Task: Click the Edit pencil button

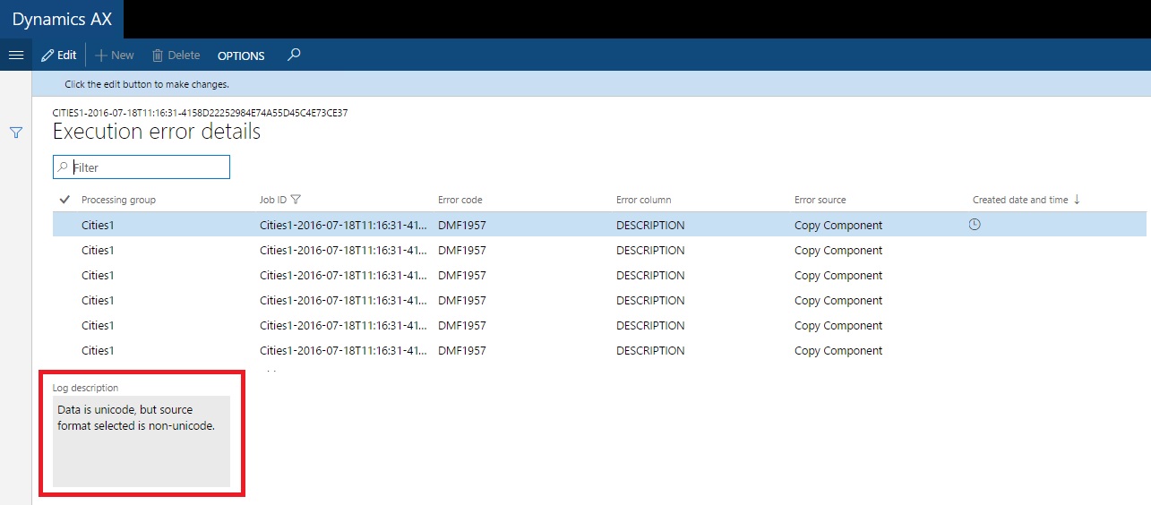Action: click(59, 56)
